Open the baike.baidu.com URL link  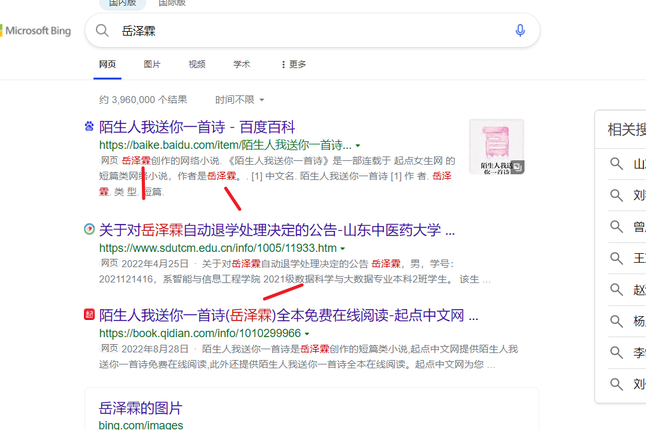pyautogui.click(x=225, y=145)
